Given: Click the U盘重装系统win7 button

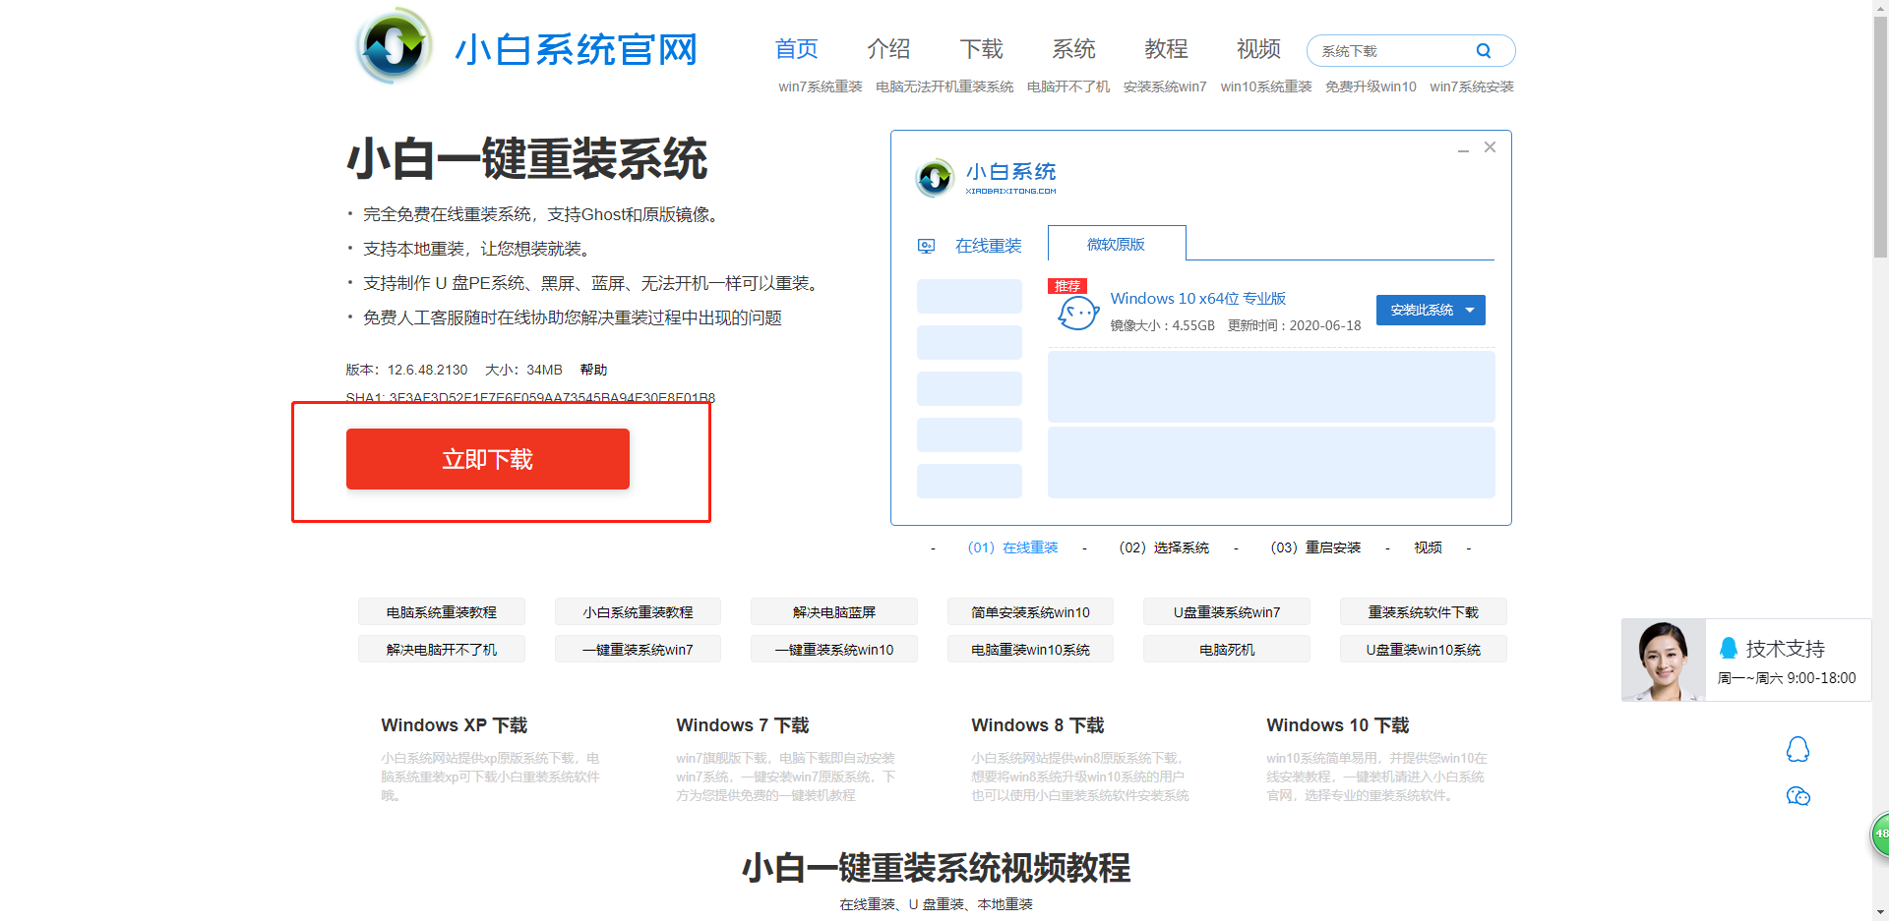Looking at the screenshot, I should [1226, 611].
